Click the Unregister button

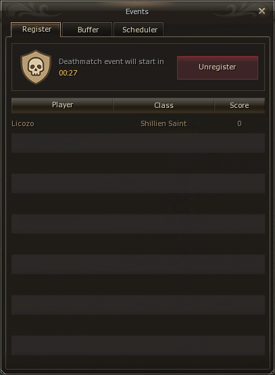pos(218,67)
